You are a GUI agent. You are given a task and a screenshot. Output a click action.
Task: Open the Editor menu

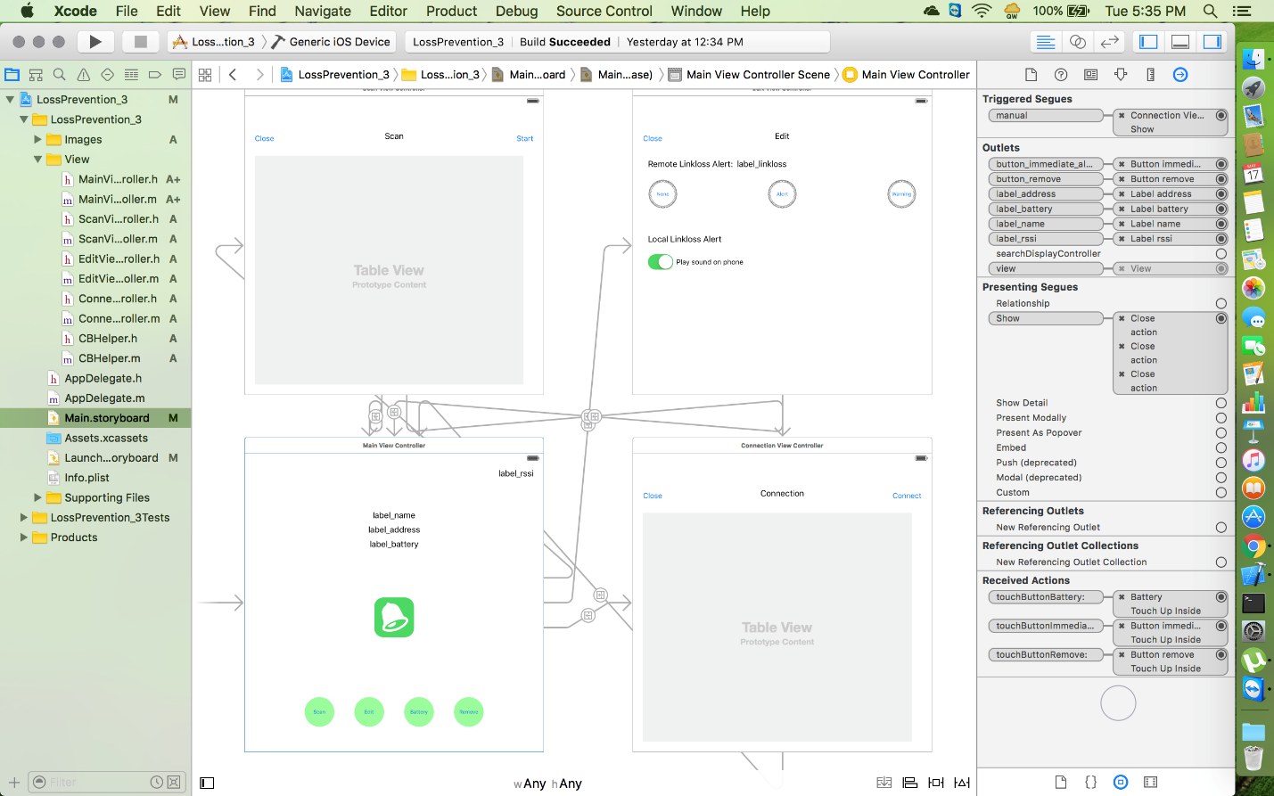[x=388, y=11]
